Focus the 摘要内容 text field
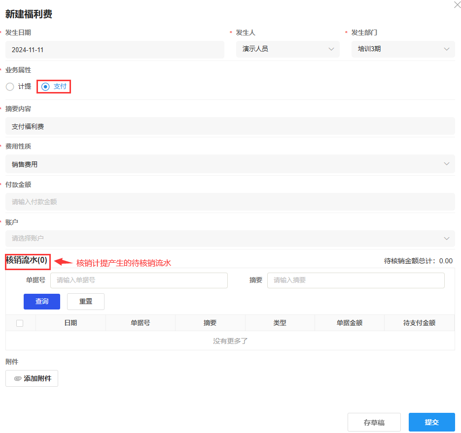The image size is (461, 433). [x=230, y=126]
